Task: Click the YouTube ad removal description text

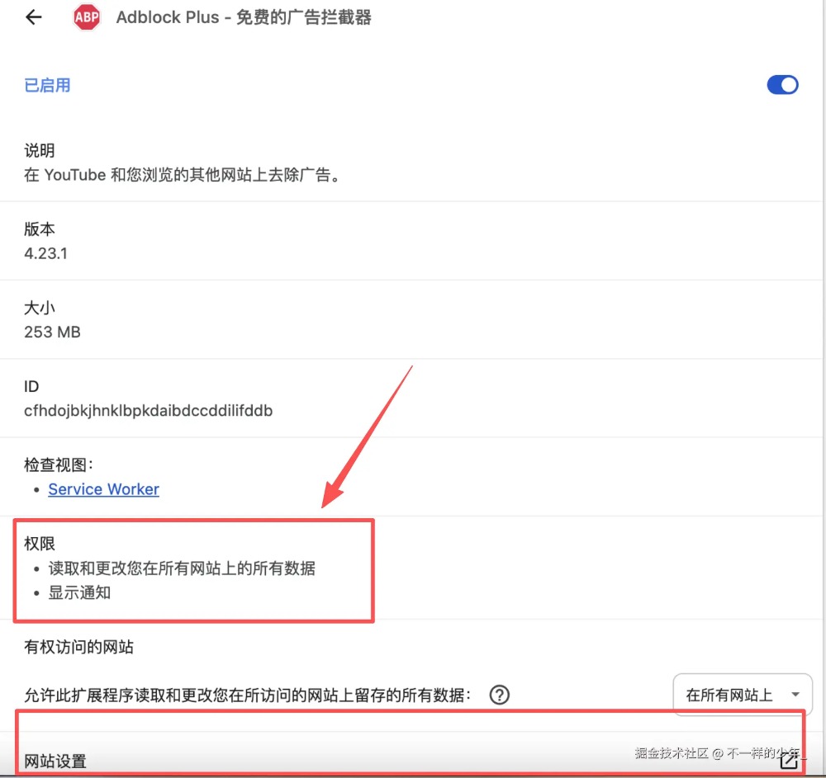Action: (183, 175)
